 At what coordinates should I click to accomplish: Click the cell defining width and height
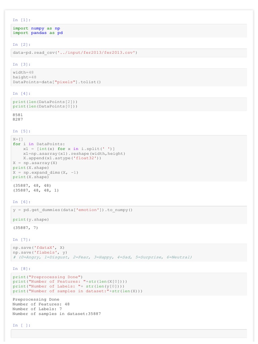click(129, 77)
